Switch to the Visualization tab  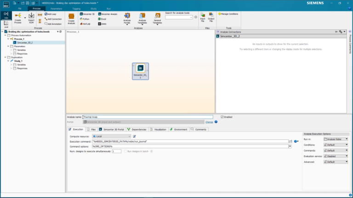coord(158,129)
